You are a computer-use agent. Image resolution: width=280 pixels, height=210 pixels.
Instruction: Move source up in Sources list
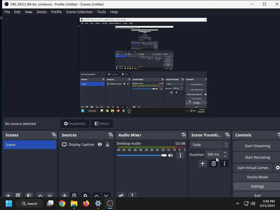(97, 195)
